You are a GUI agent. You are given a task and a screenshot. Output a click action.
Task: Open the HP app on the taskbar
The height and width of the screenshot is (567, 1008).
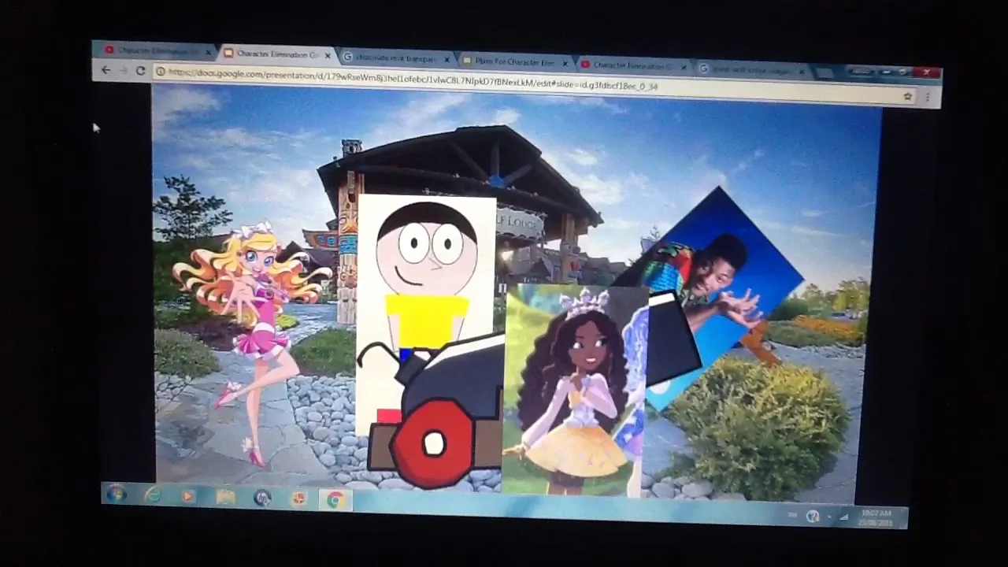tap(262, 498)
